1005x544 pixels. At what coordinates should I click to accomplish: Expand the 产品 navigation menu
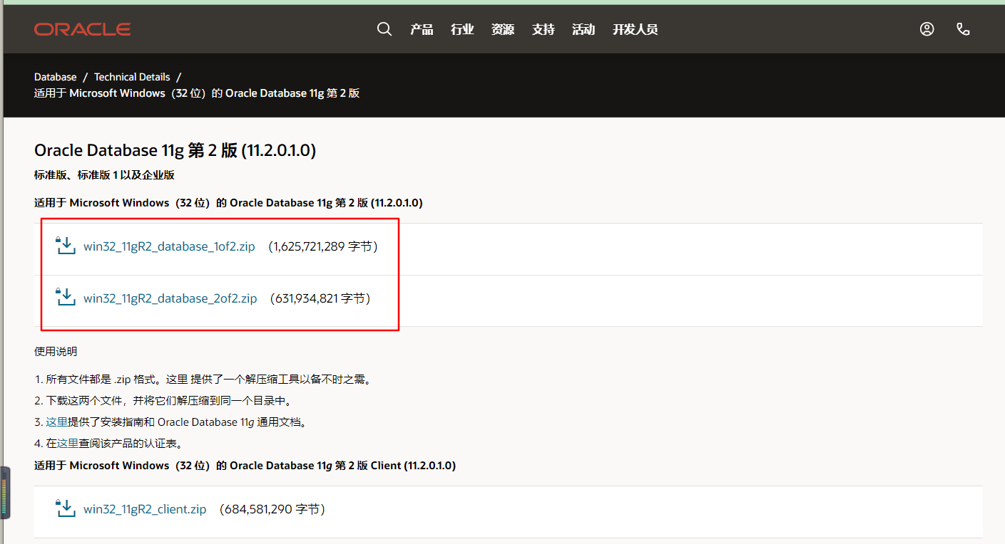coord(422,29)
